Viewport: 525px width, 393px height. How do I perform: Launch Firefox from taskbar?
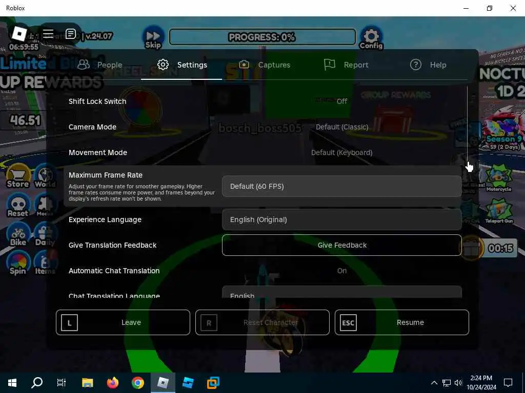(112, 383)
